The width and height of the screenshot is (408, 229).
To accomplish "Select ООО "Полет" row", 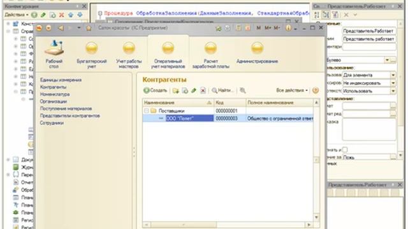I will [x=228, y=118].
